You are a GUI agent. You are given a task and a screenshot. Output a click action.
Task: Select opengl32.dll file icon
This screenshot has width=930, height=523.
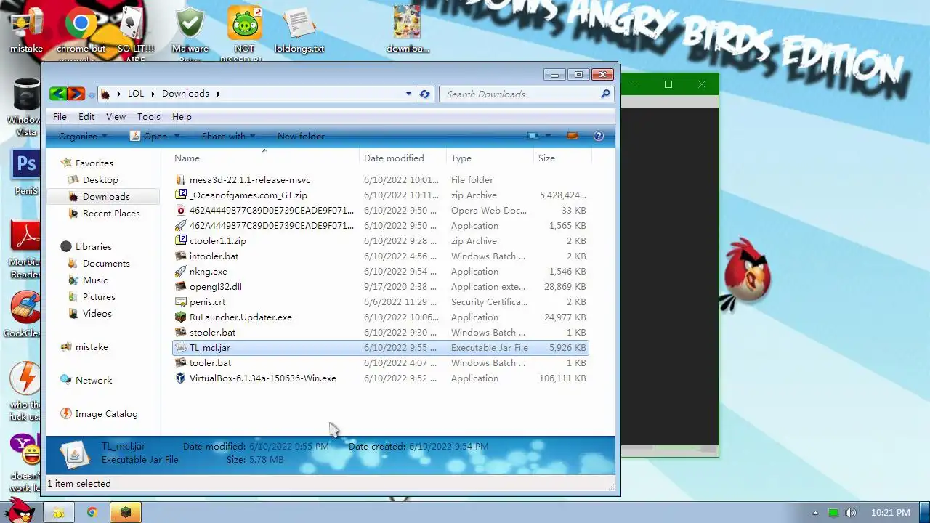[181, 286]
